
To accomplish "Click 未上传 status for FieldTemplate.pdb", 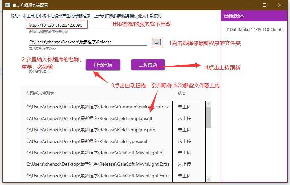I will (184, 130).
